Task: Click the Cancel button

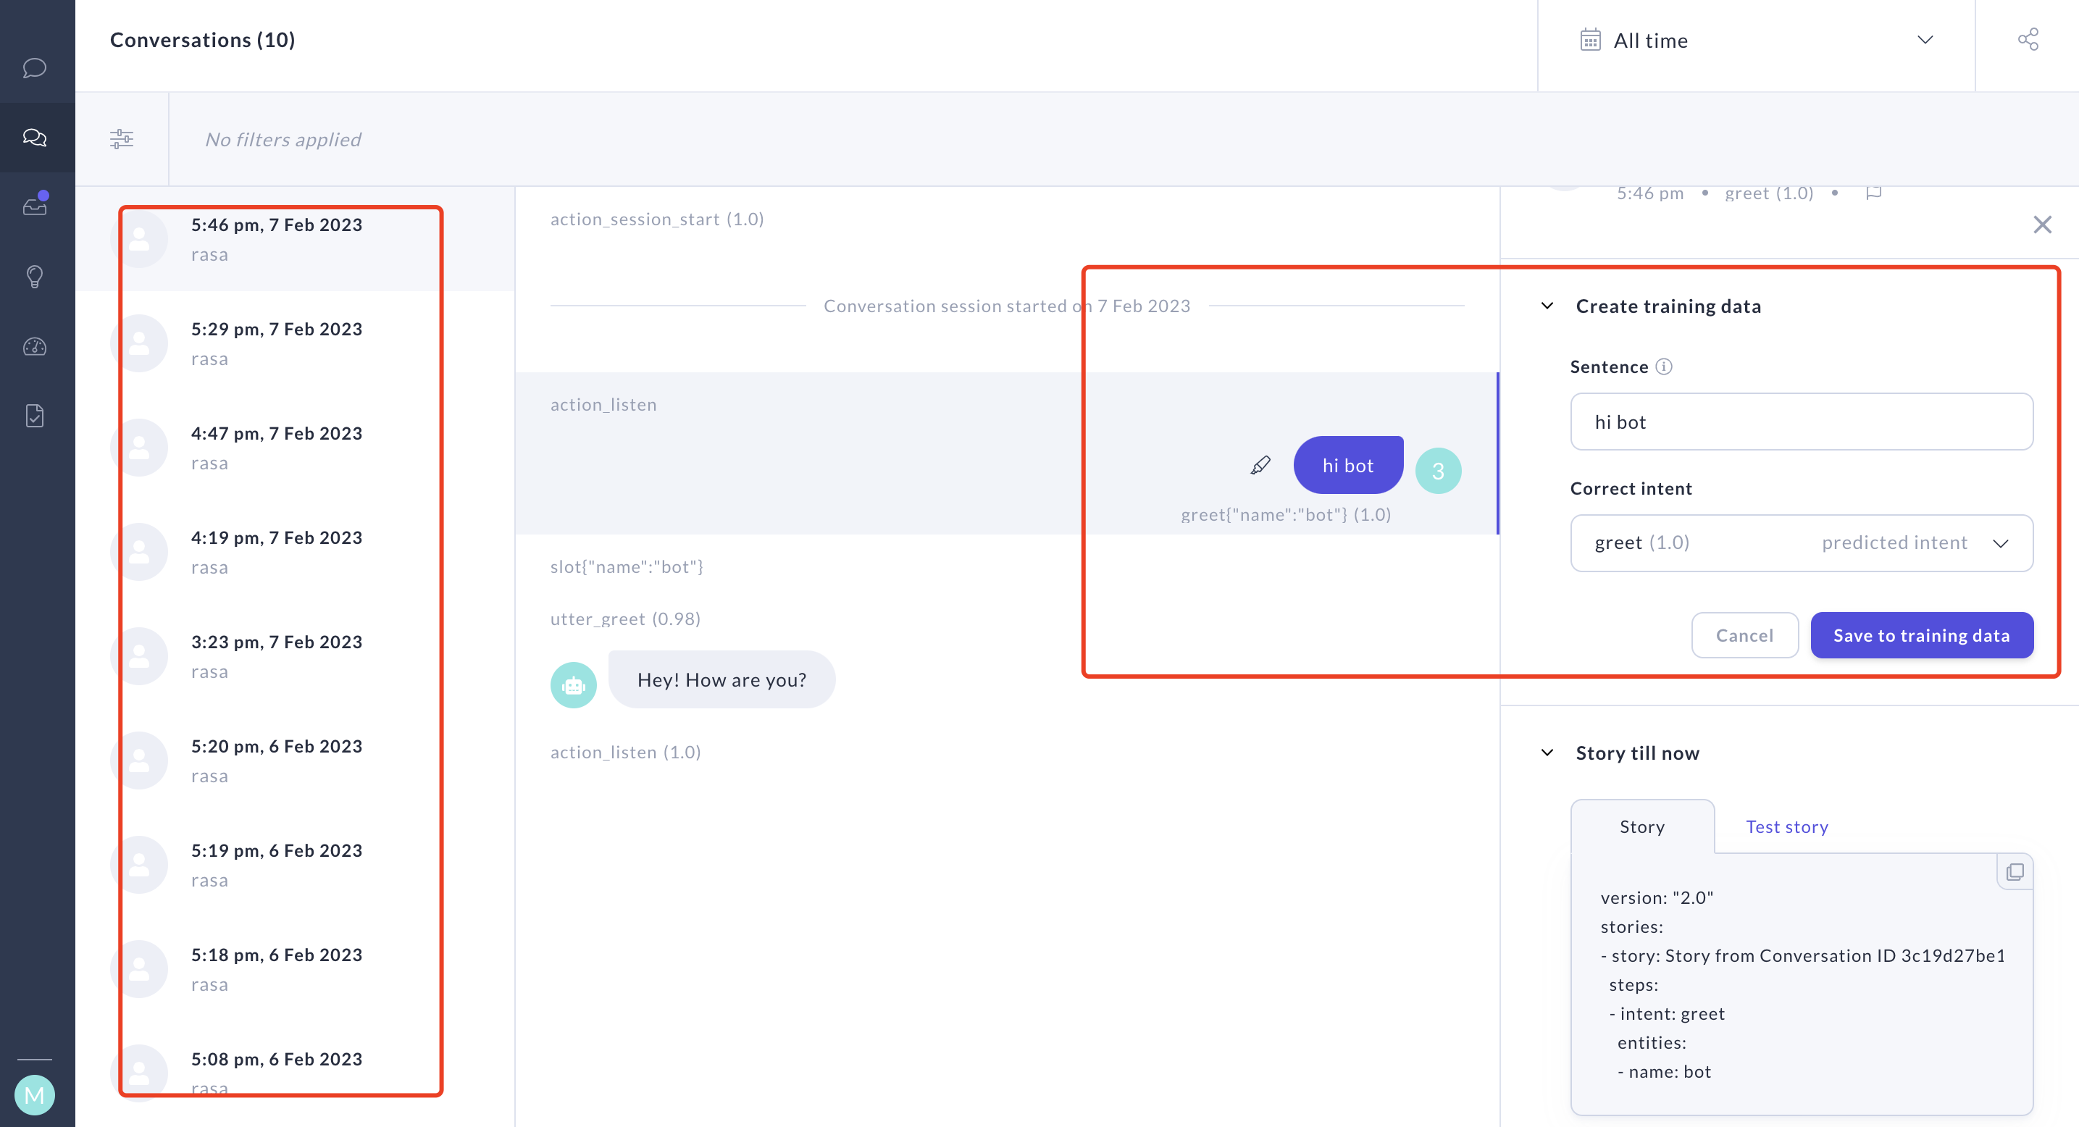Action: (x=1744, y=636)
